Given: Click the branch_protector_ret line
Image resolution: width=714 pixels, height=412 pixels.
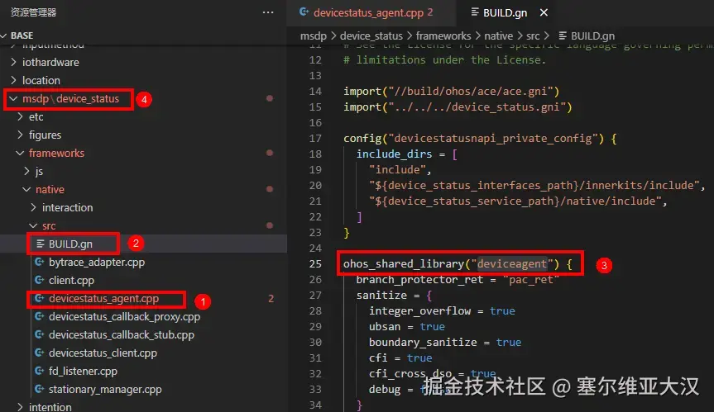Looking at the screenshot, I should tap(458, 280).
